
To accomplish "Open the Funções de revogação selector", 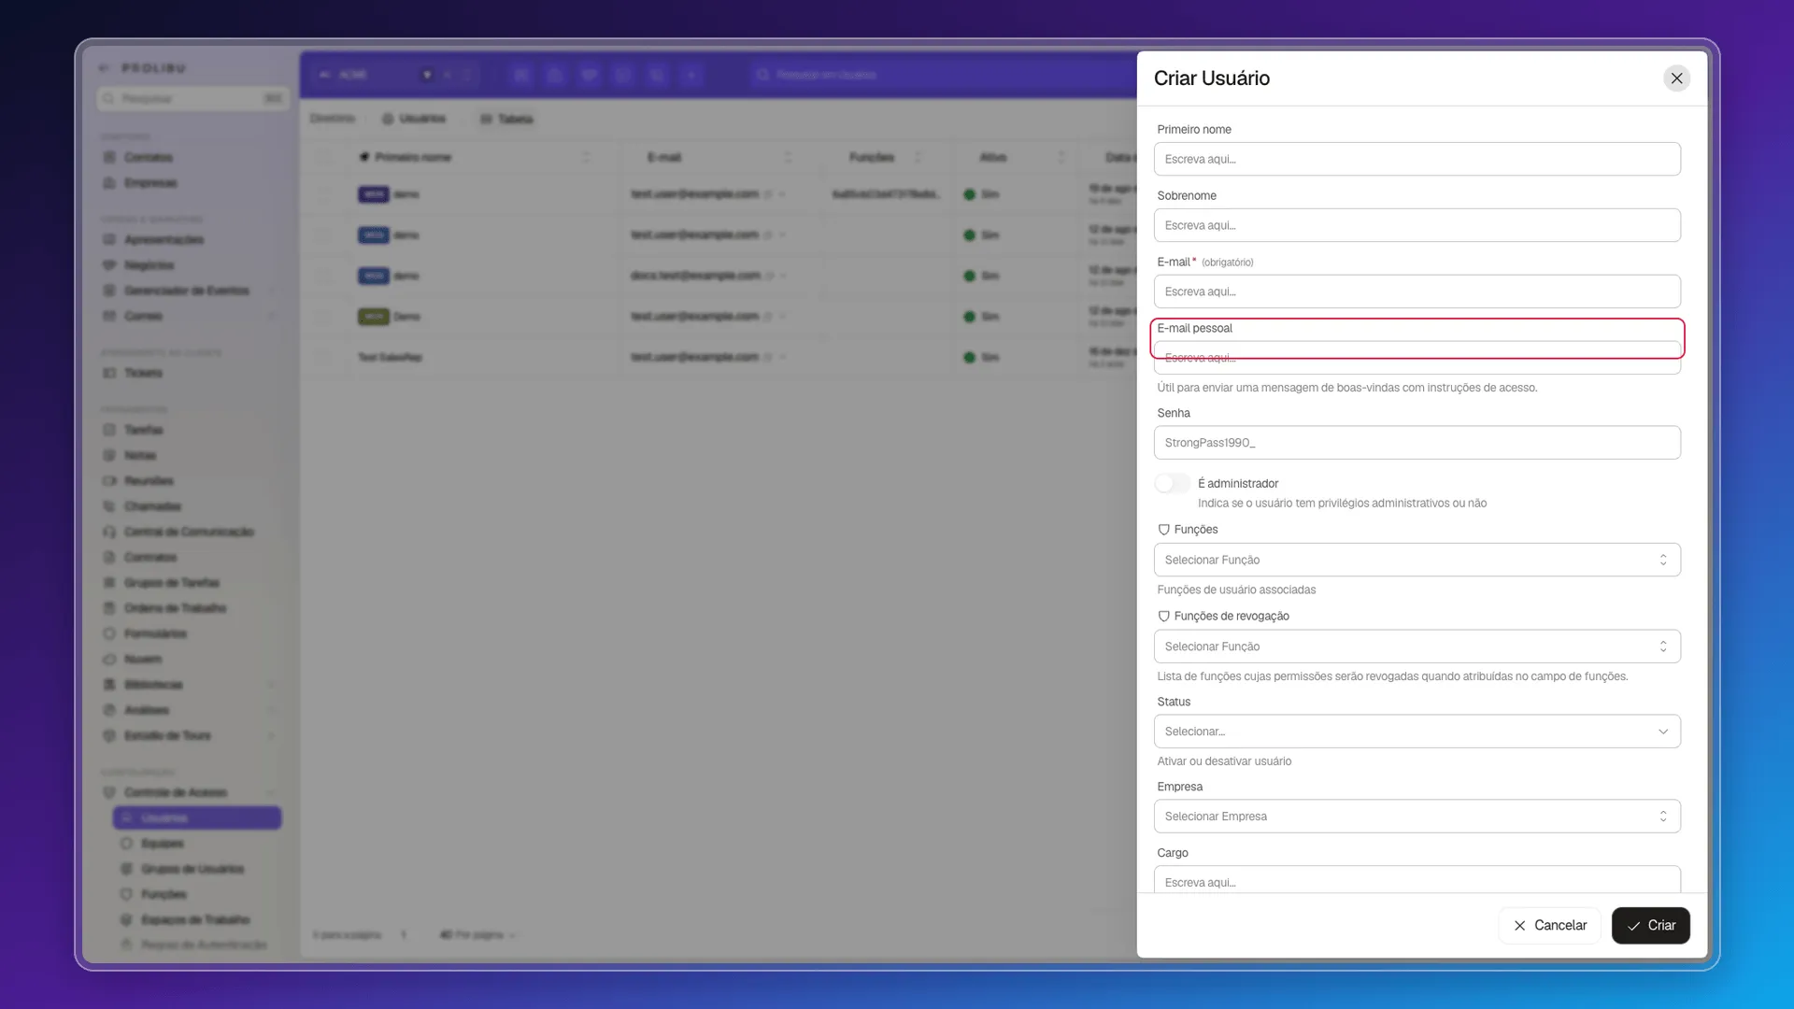I will [x=1417, y=647].
